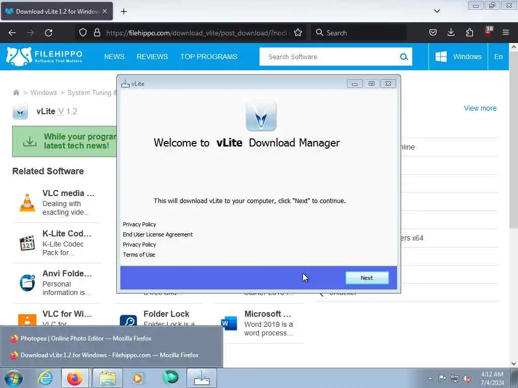Open the En language selector
Image resolution: width=518 pixels, height=388 pixels.
[x=498, y=57]
